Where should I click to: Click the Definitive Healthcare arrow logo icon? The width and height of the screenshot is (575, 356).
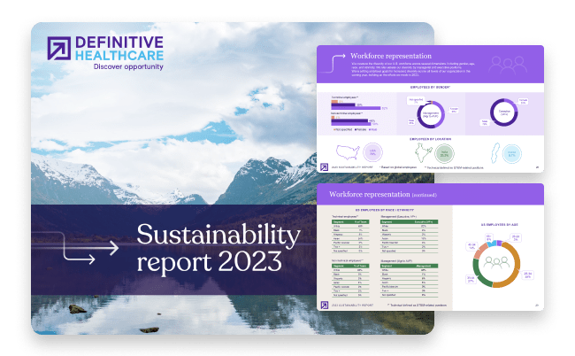(x=59, y=48)
